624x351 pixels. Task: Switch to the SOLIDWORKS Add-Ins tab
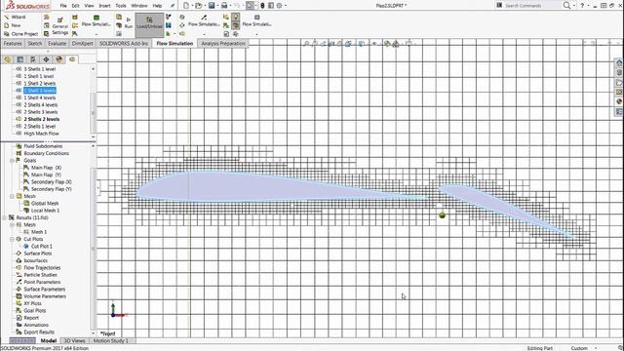point(124,43)
